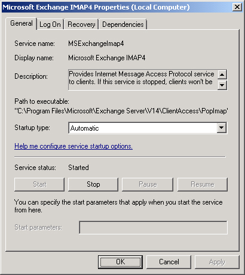Click the executable path text
This screenshot has width=245, height=275.
click(x=121, y=111)
